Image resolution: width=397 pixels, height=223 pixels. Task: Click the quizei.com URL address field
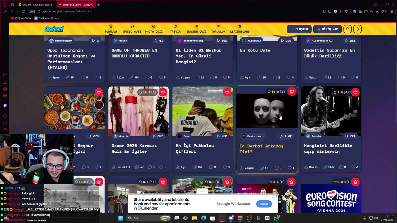68,11
